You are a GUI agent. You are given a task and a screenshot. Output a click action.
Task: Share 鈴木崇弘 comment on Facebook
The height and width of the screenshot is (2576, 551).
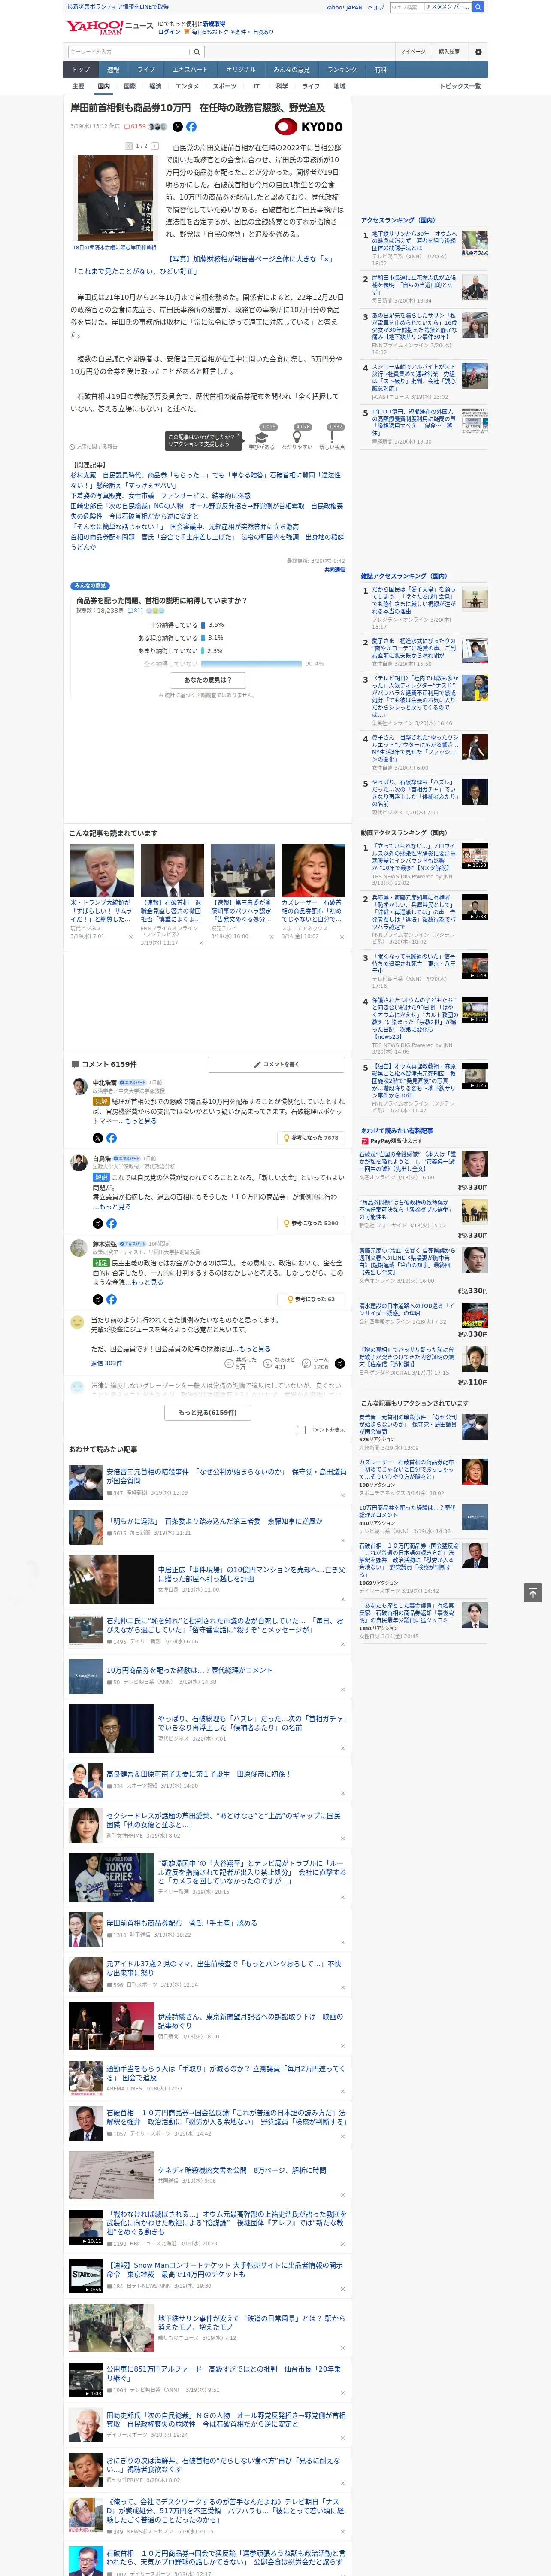click(x=111, y=1299)
